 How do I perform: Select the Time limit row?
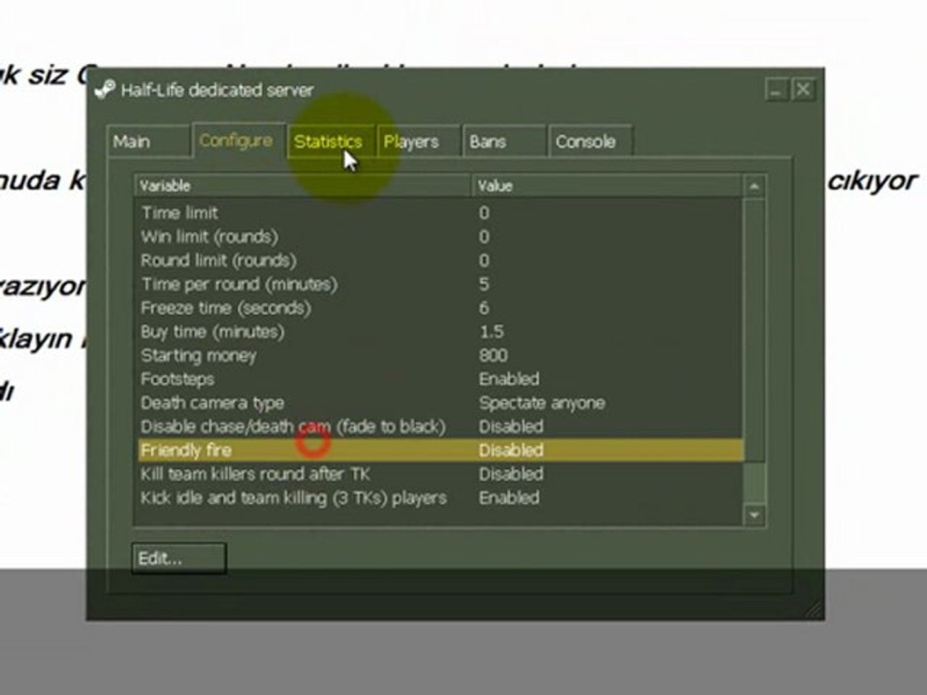pos(440,213)
